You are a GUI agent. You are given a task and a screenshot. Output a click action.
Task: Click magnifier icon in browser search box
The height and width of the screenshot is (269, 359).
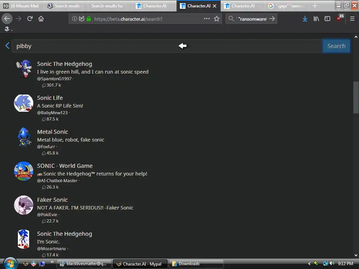click(231, 19)
